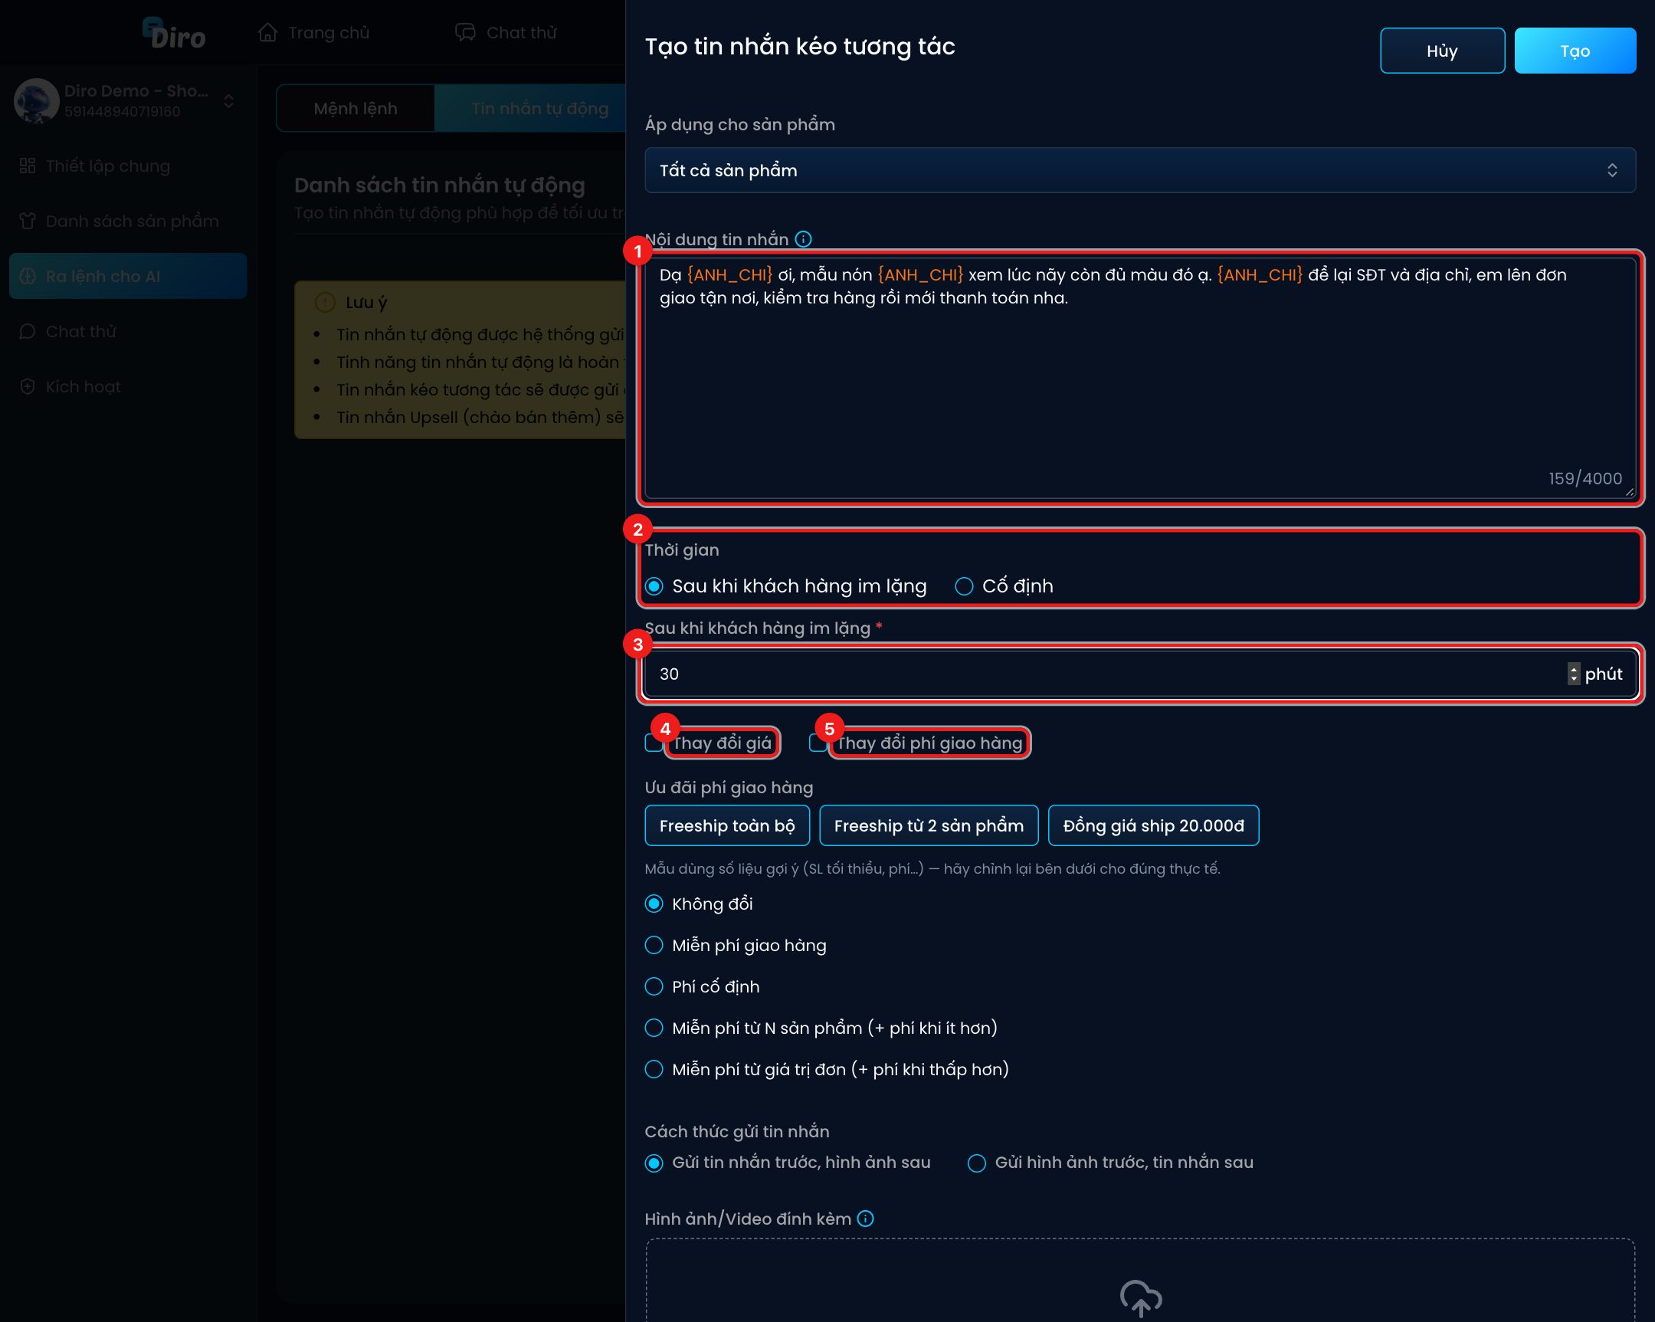Image resolution: width=1655 pixels, height=1322 pixels.
Task: Switch to the Mệnh lệnh tab
Action: click(356, 109)
